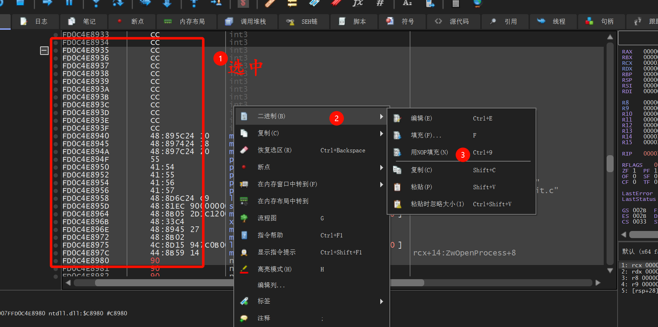The width and height of the screenshot is (658, 327).
Task: Toggle breakpoint dot at FD0C4E897C
Action: [56, 253]
